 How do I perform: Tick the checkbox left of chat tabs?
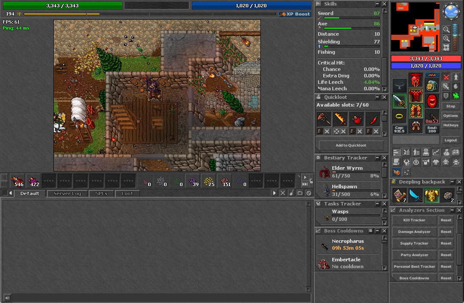pos(5,193)
